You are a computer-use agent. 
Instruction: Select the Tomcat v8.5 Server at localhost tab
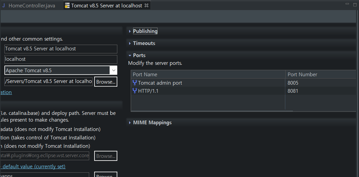pyautogui.click(x=107, y=6)
